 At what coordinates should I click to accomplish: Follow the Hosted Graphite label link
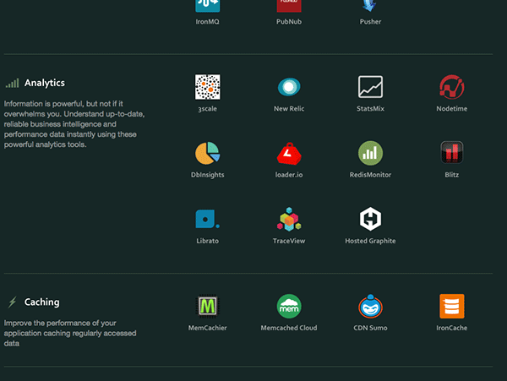coord(370,241)
